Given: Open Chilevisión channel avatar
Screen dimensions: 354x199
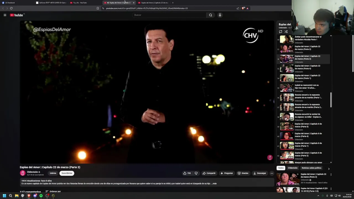Looking at the screenshot, I should (x=23, y=173).
